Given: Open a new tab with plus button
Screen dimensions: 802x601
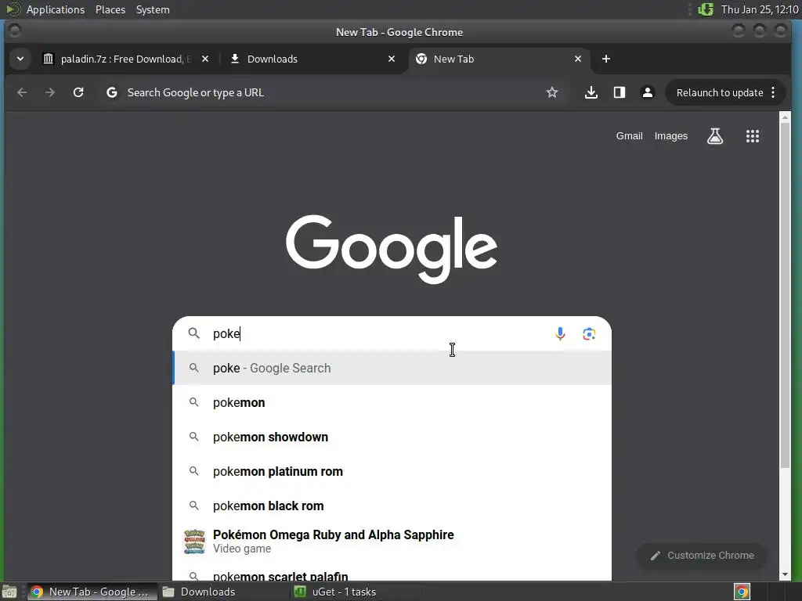Looking at the screenshot, I should click(606, 59).
